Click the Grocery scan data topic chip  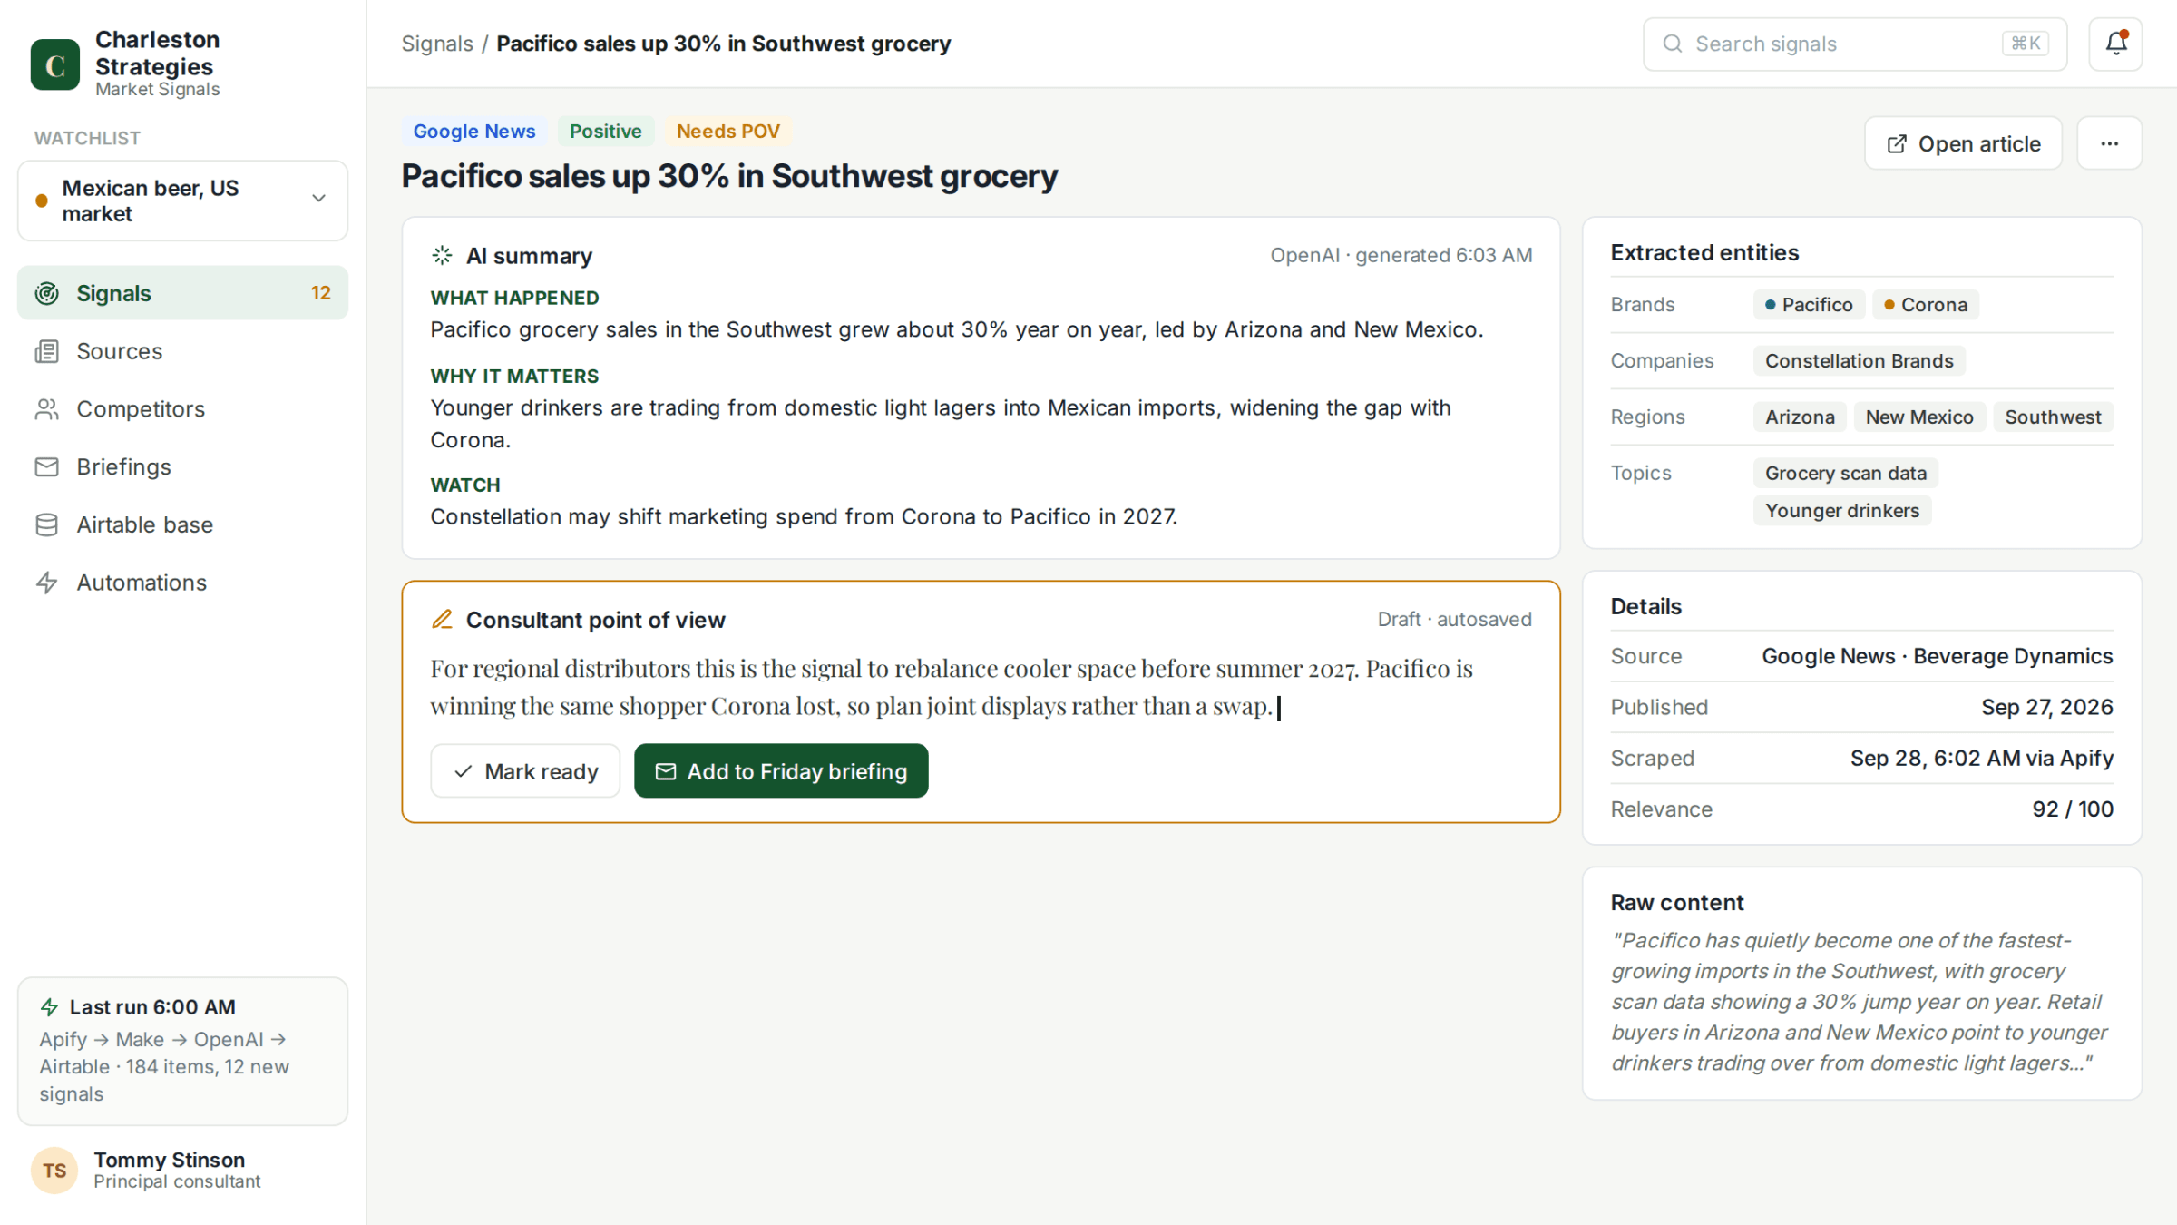point(1845,474)
